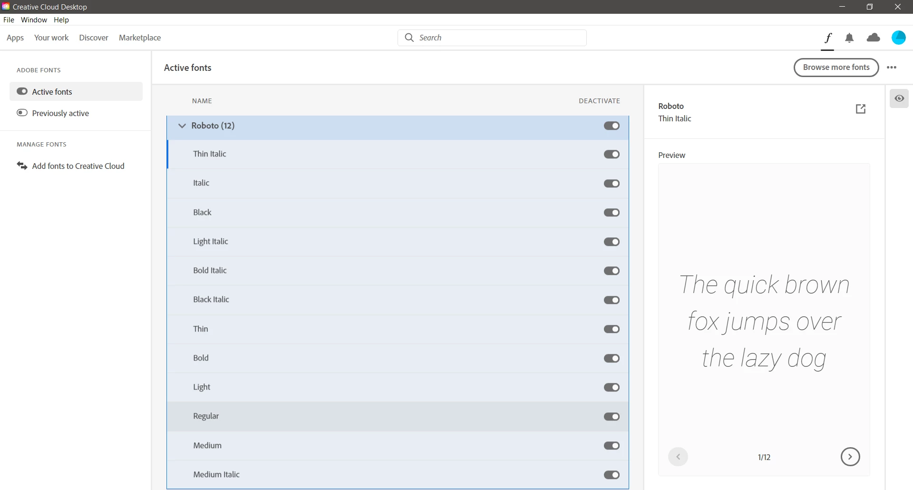Disable the Bold Italic style
Screen dimensions: 913x490
pos(612,271)
